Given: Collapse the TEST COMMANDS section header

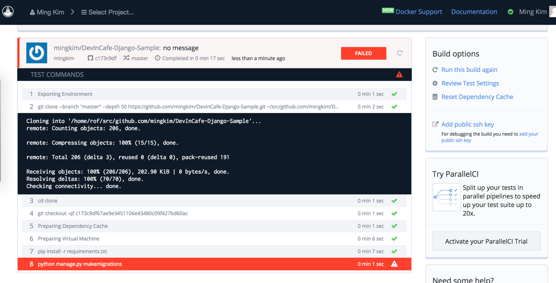Looking at the screenshot, I should pos(214,74).
